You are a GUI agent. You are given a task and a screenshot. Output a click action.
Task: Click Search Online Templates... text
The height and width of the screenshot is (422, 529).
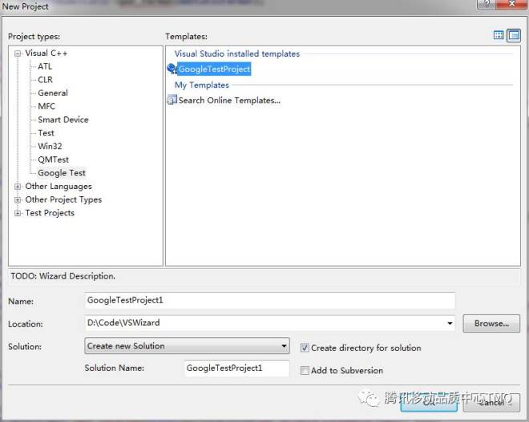coord(229,100)
